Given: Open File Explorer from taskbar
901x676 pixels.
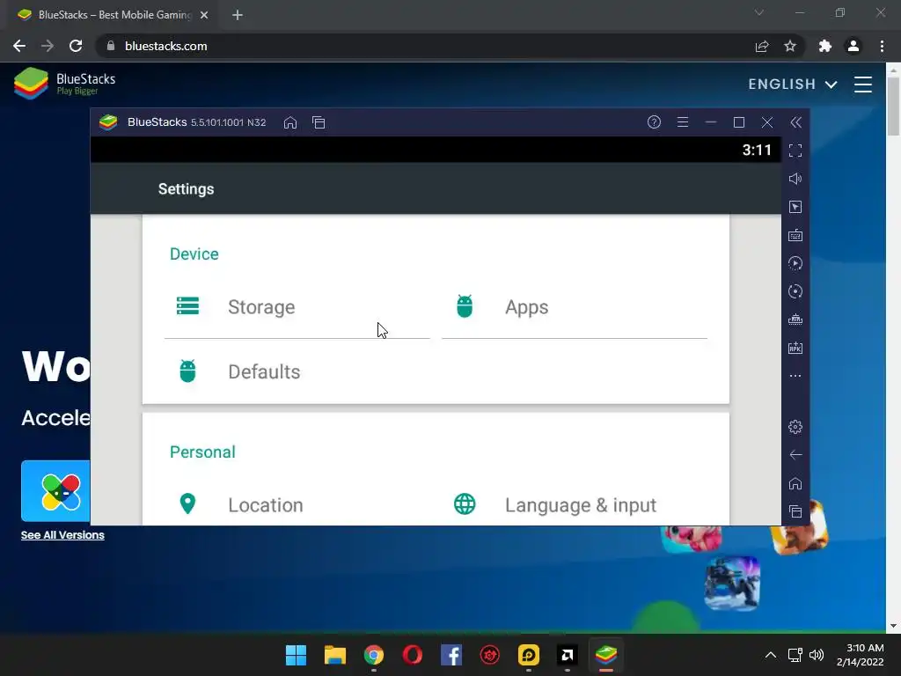Looking at the screenshot, I should [335, 655].
